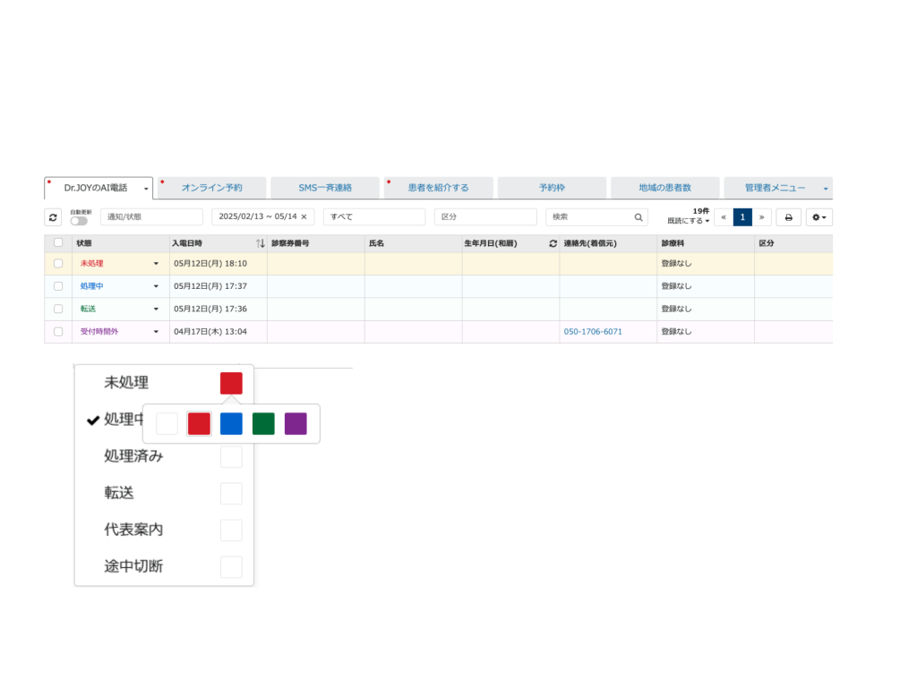Open the SMS一斉連絡 tab
The width and height of the screenshot is (917, 687).
click(325, 188)
